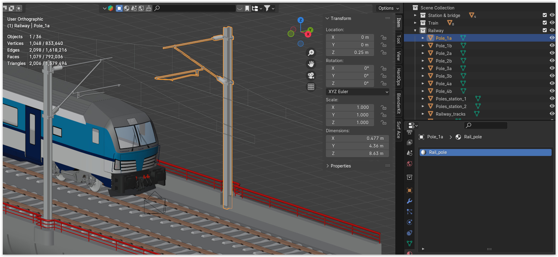
Task: Click the pan hand viewport icon
Action: click(311, 64)
